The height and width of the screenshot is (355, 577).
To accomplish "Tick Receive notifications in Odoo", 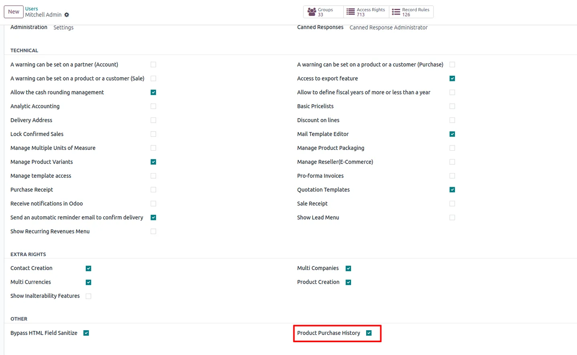I will 153,204.
